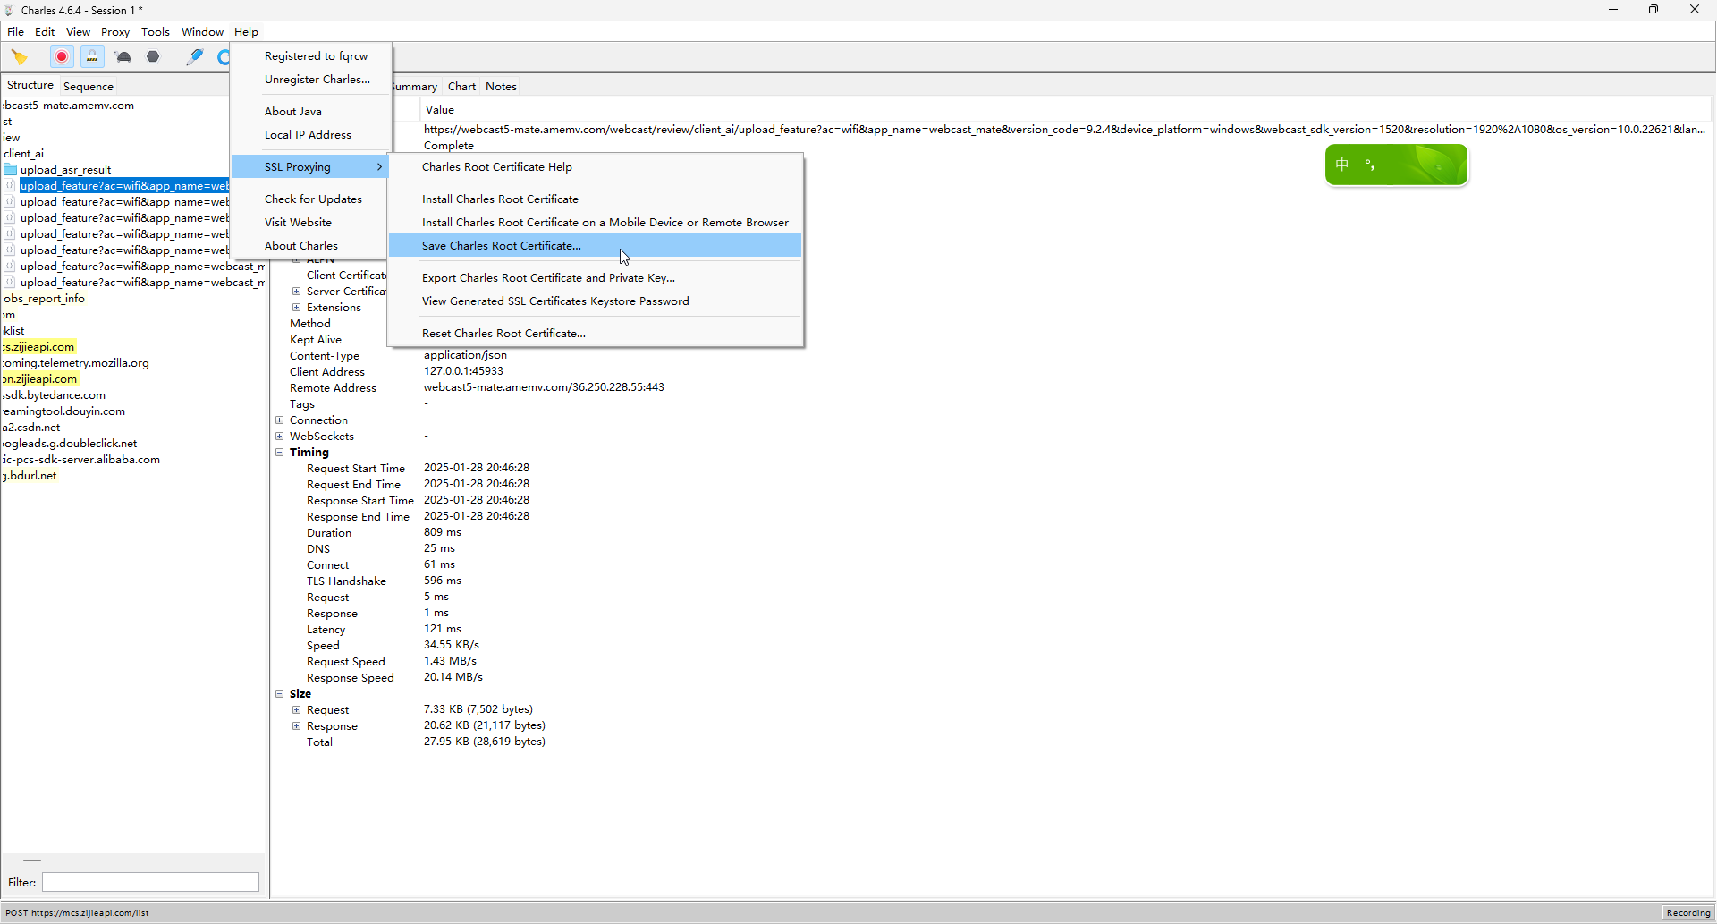The width and height of the screenshot is (1717, 924).
Task: Open the SSL Proxying submenu arrow
Action: click(x=379, y=167)
